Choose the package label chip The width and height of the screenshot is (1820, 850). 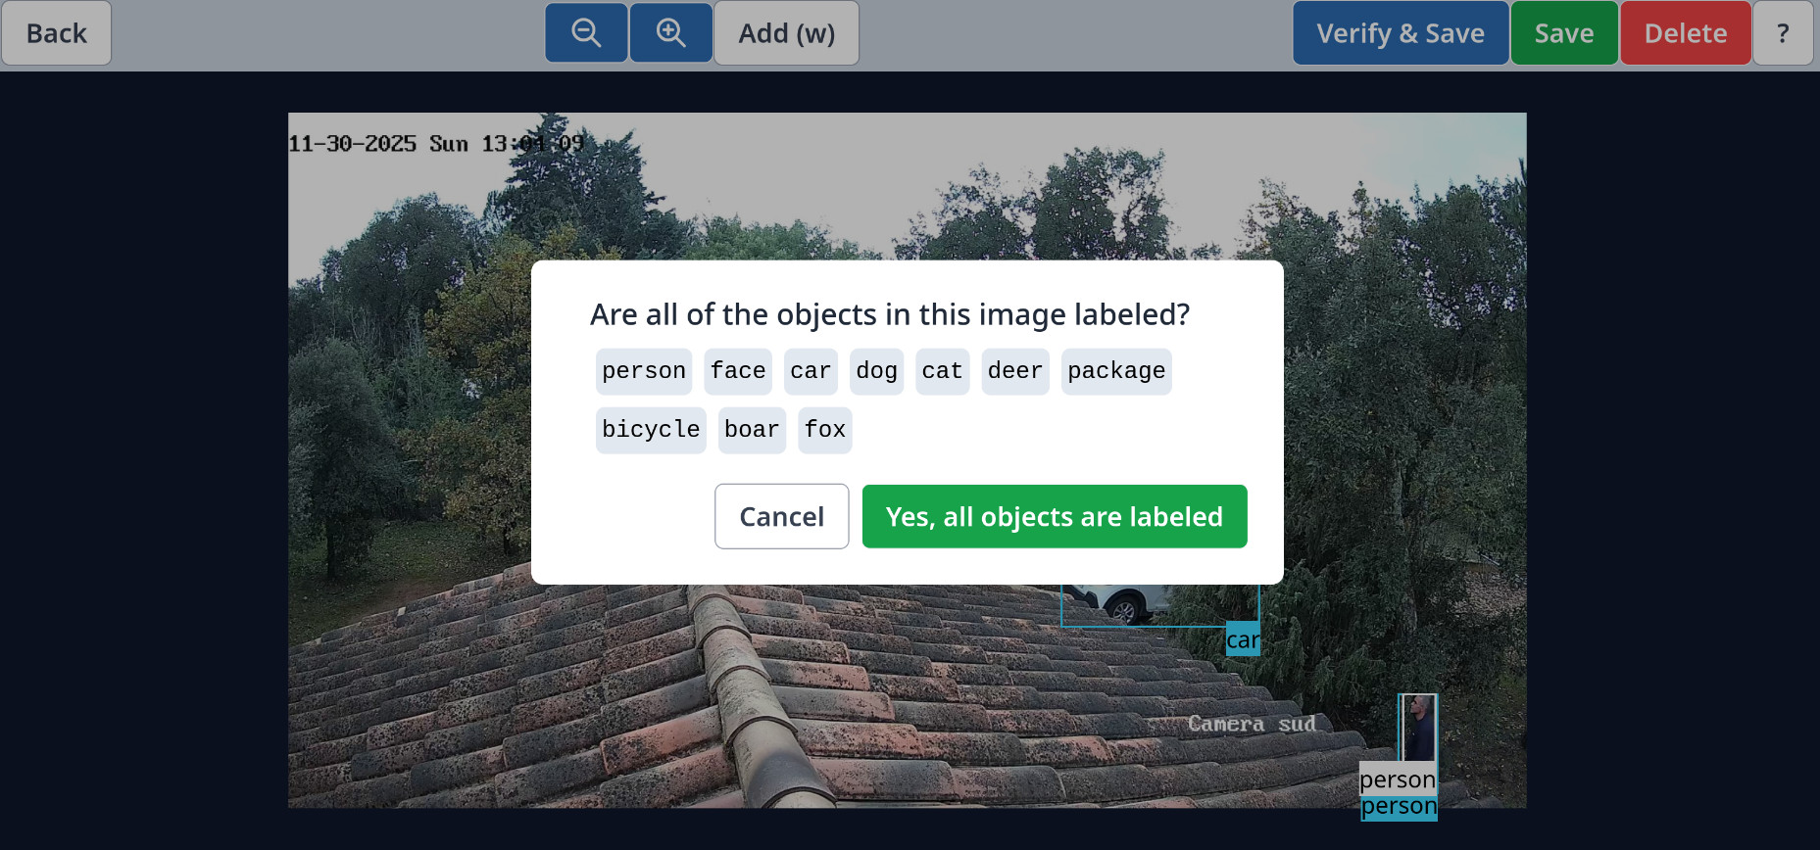pos(1116,371)
